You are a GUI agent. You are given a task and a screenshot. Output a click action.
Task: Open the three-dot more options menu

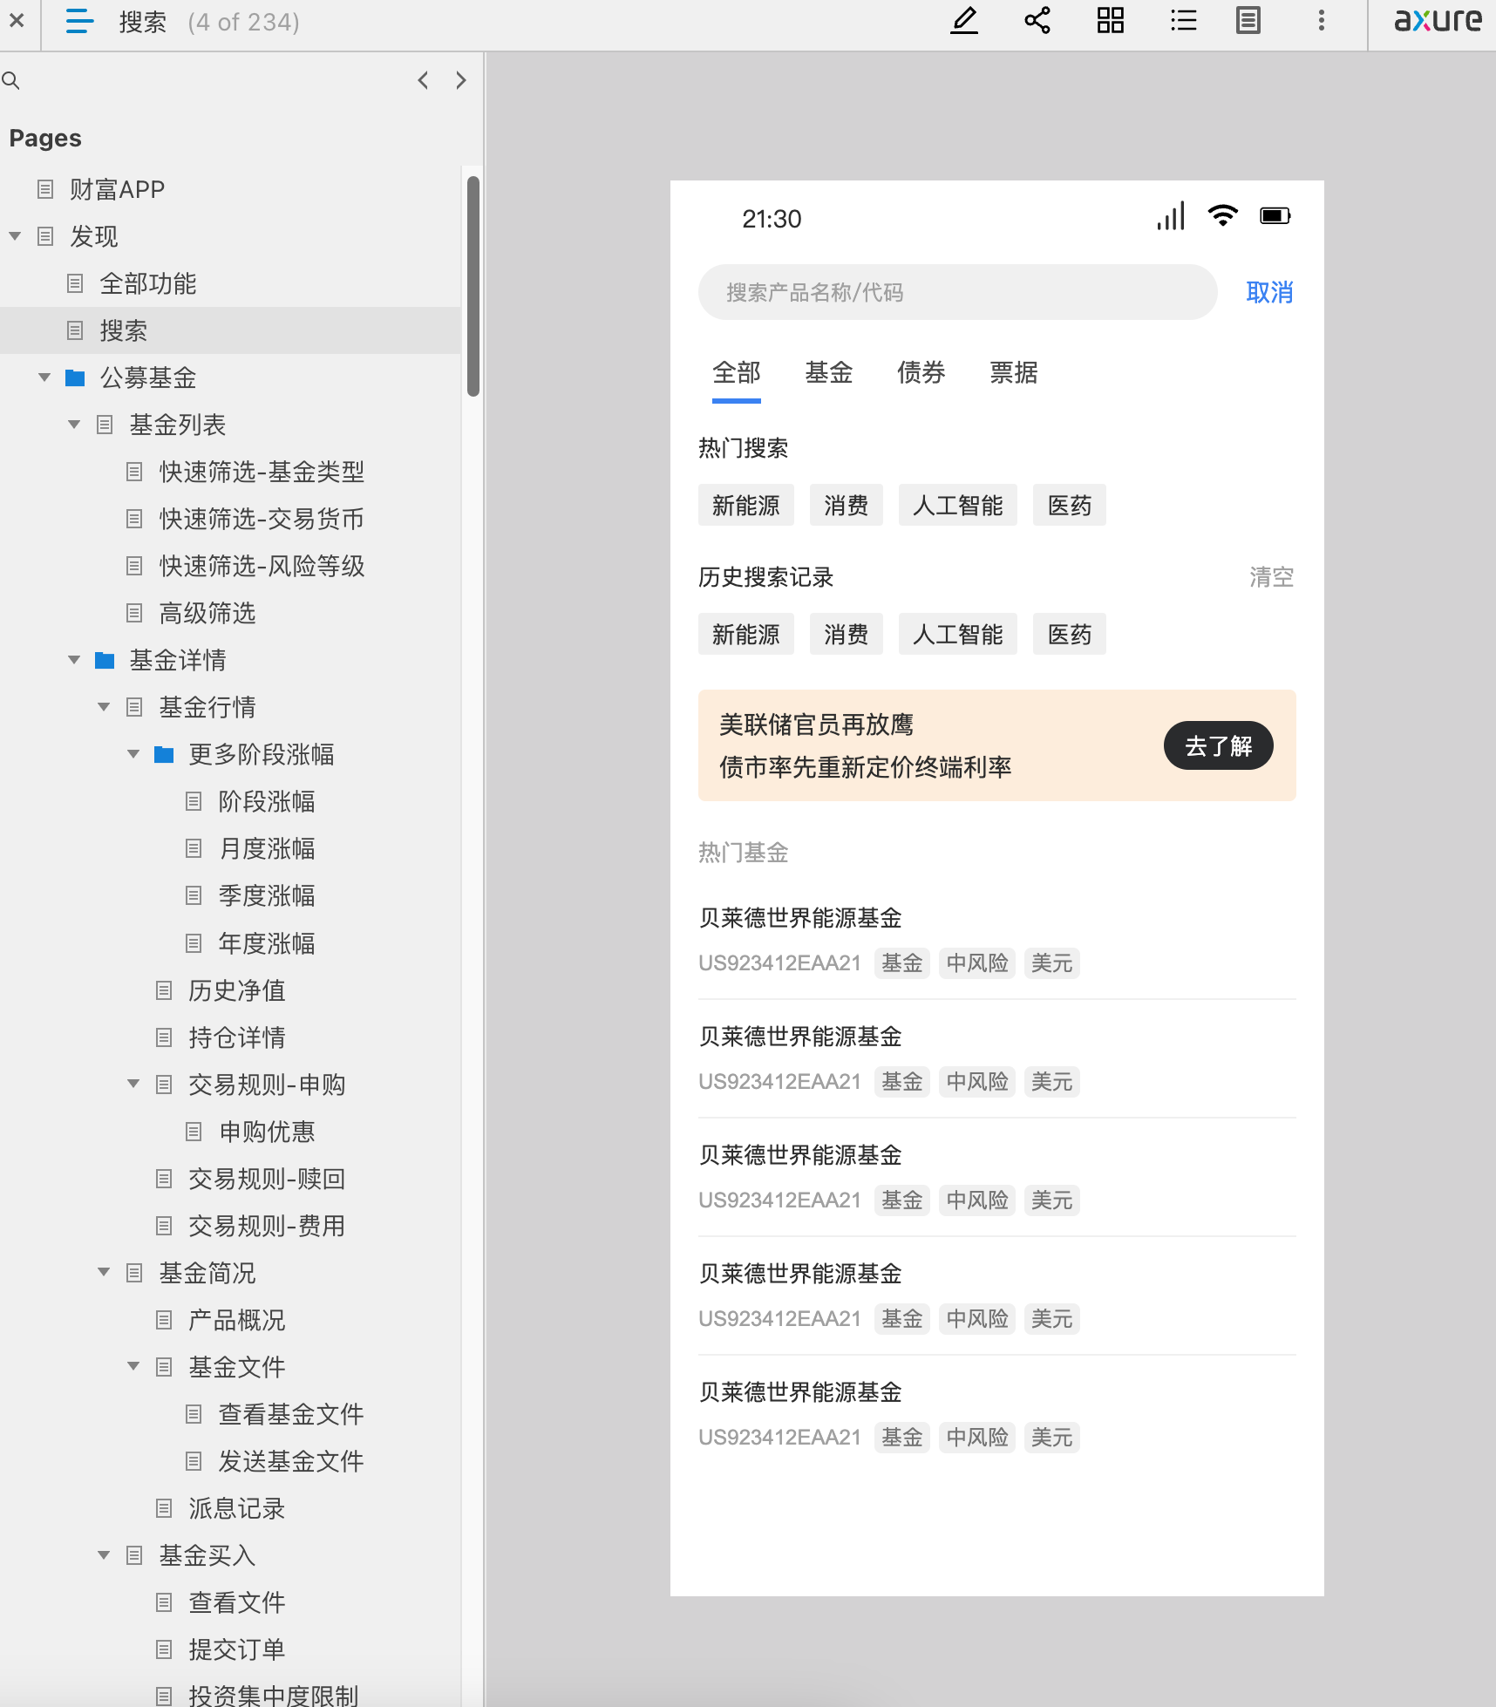pyautogui.click(x=1322, y=21)
